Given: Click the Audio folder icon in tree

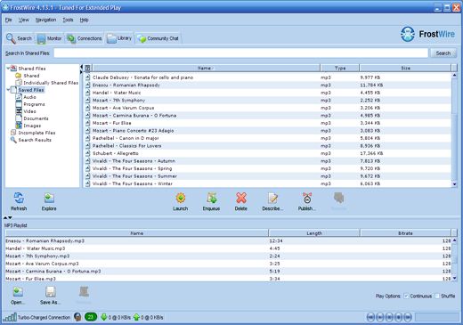Looking at the screenshot, I should click(19, 97).
